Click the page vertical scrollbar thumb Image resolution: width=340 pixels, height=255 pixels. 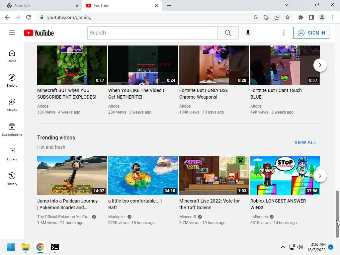tap(337, 214)
